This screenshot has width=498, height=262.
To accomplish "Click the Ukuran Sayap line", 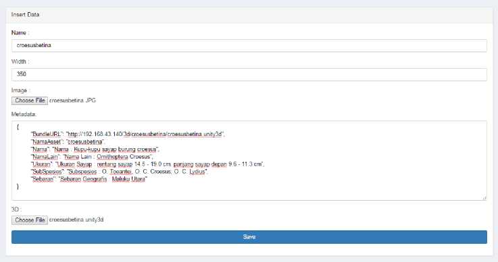I will click(x=147, y=164).
